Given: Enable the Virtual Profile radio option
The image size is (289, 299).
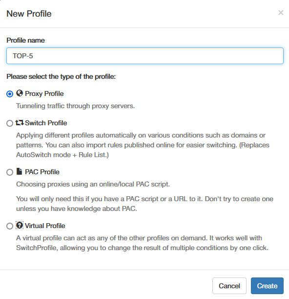Looking at the screenshot, I should click(x=10, y=226).
